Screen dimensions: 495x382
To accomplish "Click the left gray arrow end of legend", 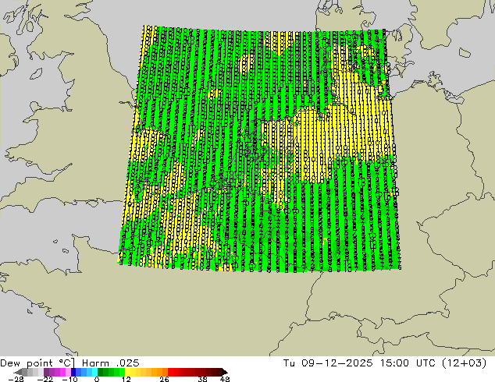I will tap(18, 372).
